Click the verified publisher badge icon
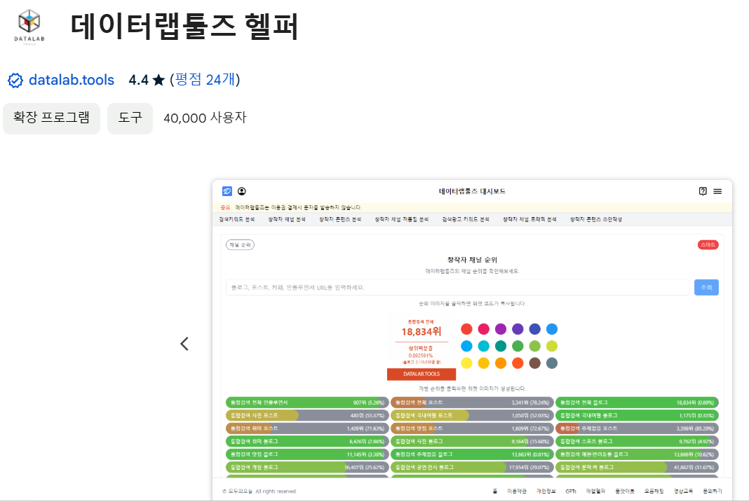The image size is (749, 502). 15,81
